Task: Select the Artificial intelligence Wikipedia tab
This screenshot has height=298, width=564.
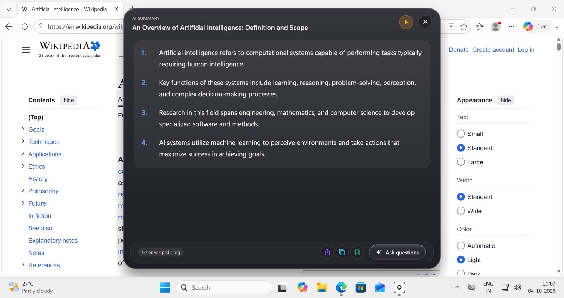Action: [69, 9]
